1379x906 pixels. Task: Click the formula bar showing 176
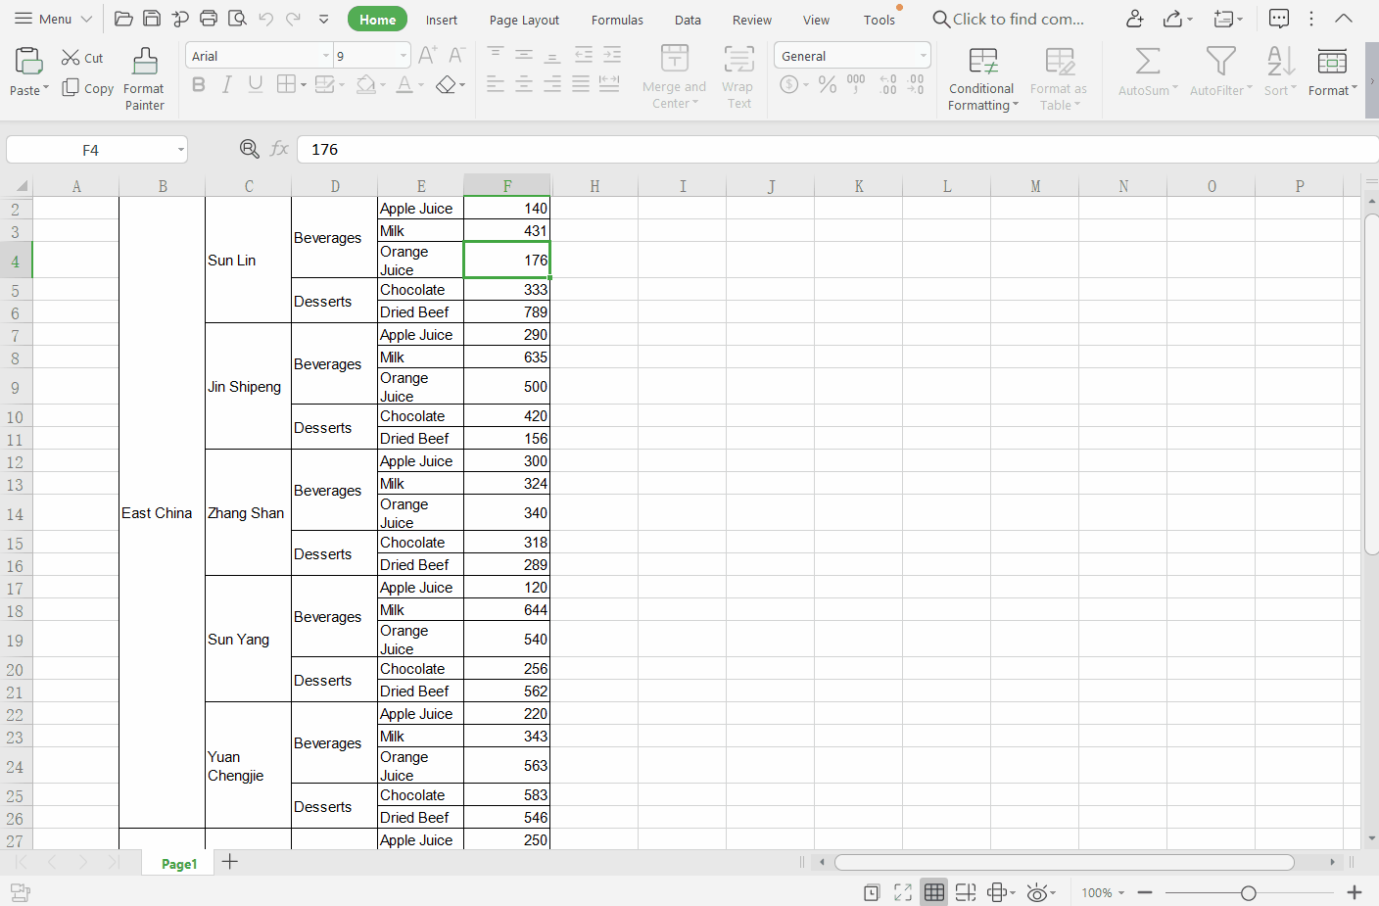point(837,149)
